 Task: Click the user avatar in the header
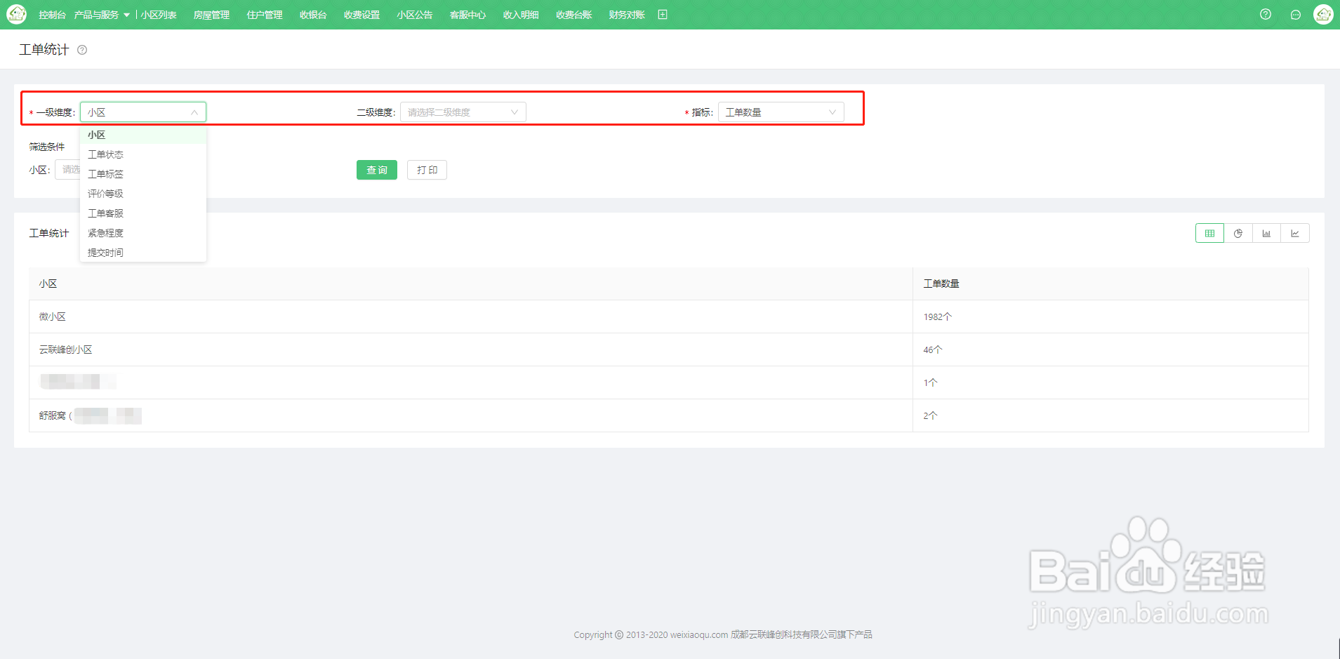click(x=1323, y=14)
